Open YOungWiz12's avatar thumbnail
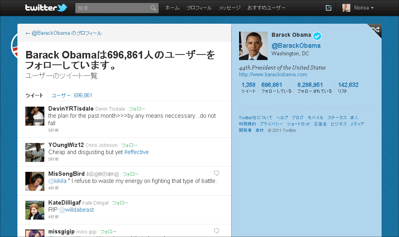The width and height of the screenshot is (399, 237). [35, 152]
